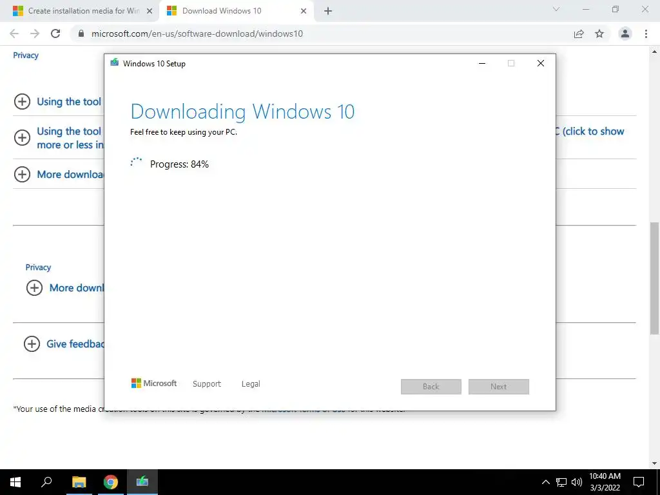The height and width of the screenshot is (495, 660).
Task: Expand the upper 'More downloa' section
Action: [23, 174]
